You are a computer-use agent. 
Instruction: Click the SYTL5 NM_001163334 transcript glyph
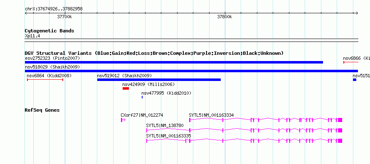266,120
